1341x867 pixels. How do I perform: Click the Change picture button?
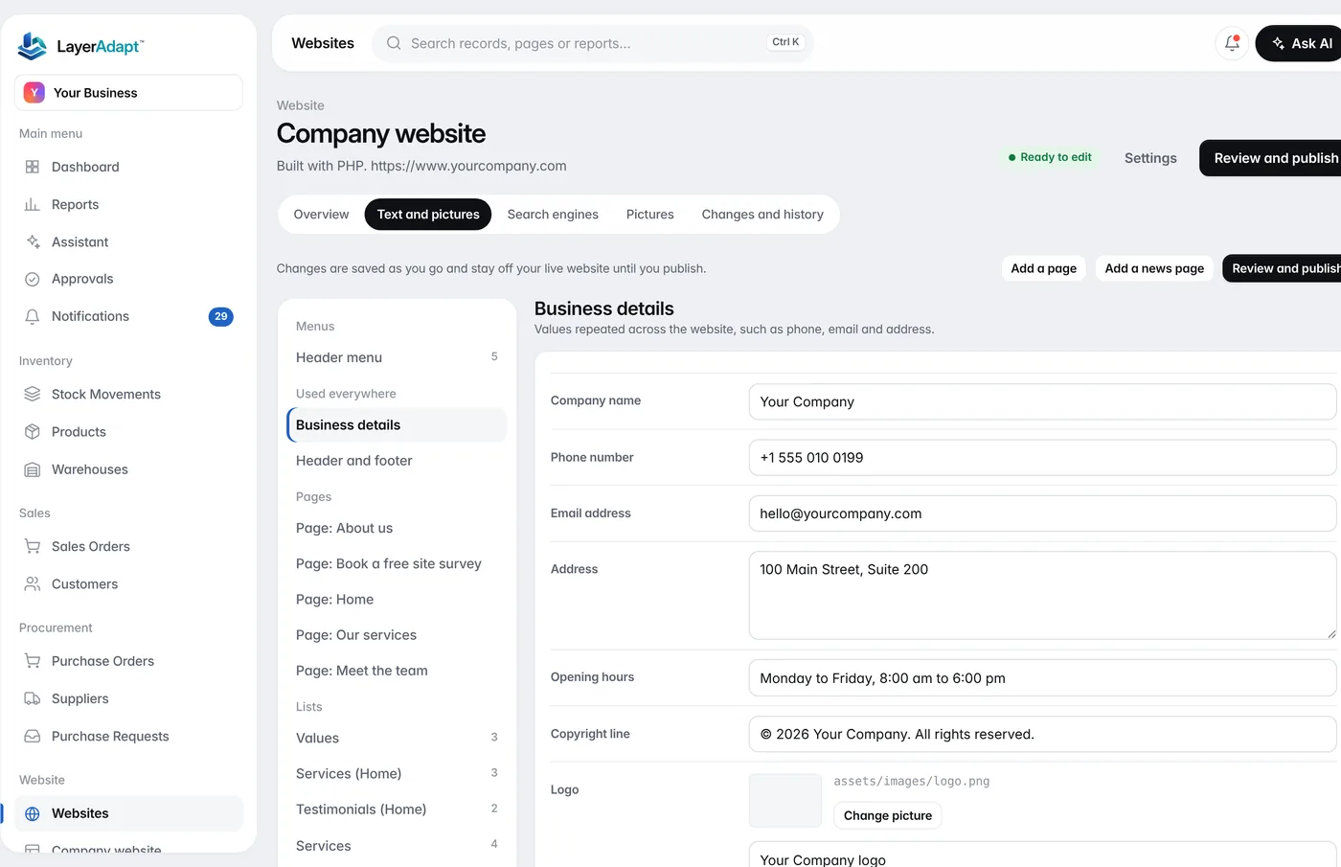click(x=888, y=815)
